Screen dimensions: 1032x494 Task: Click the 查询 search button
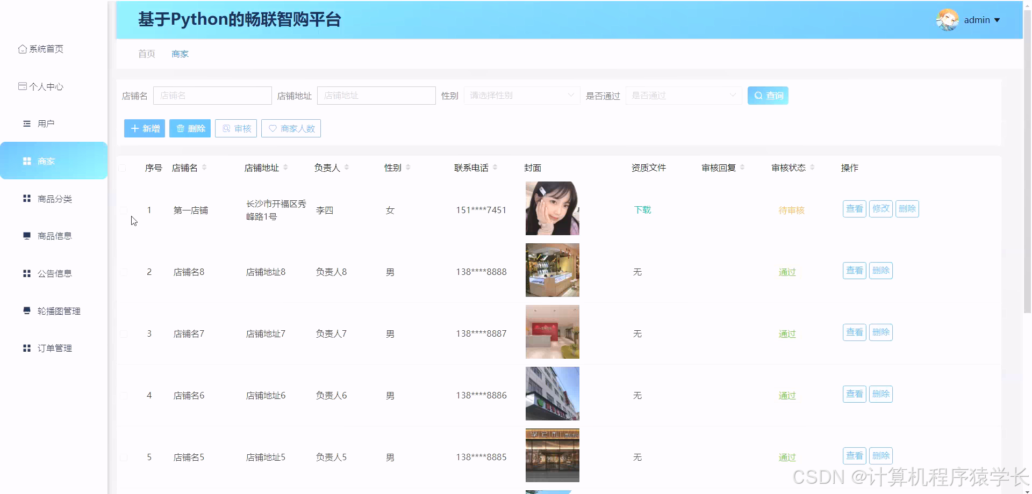coord(768,96)
